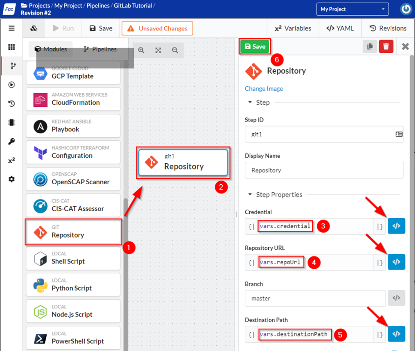Open the My Project dropdown
This screenshot has width=415, height=351.
coord(352,9)
